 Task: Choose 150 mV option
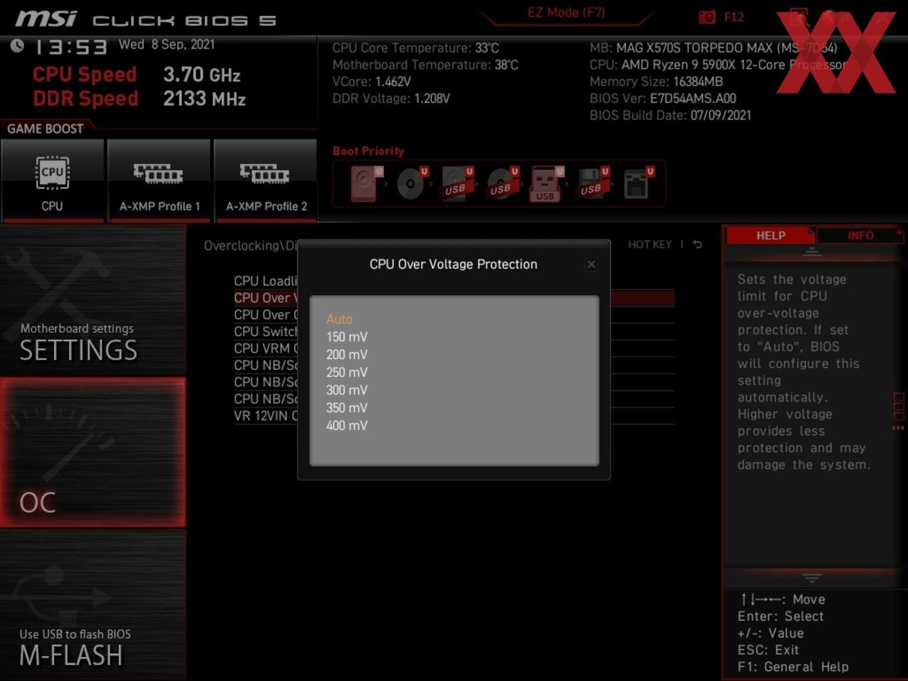[347, 337]
